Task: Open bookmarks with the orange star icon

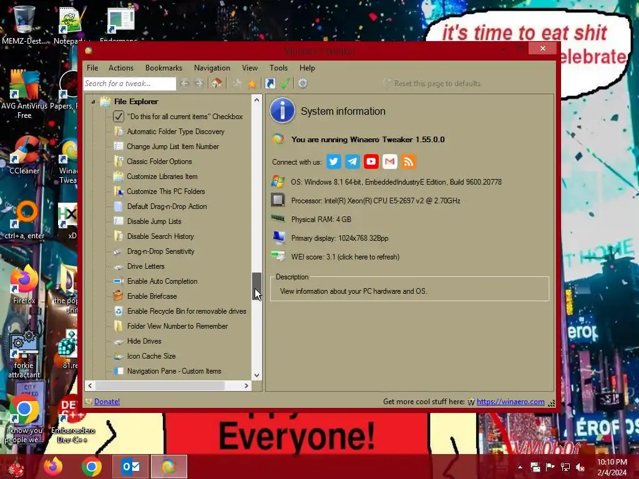Action: 252,84
